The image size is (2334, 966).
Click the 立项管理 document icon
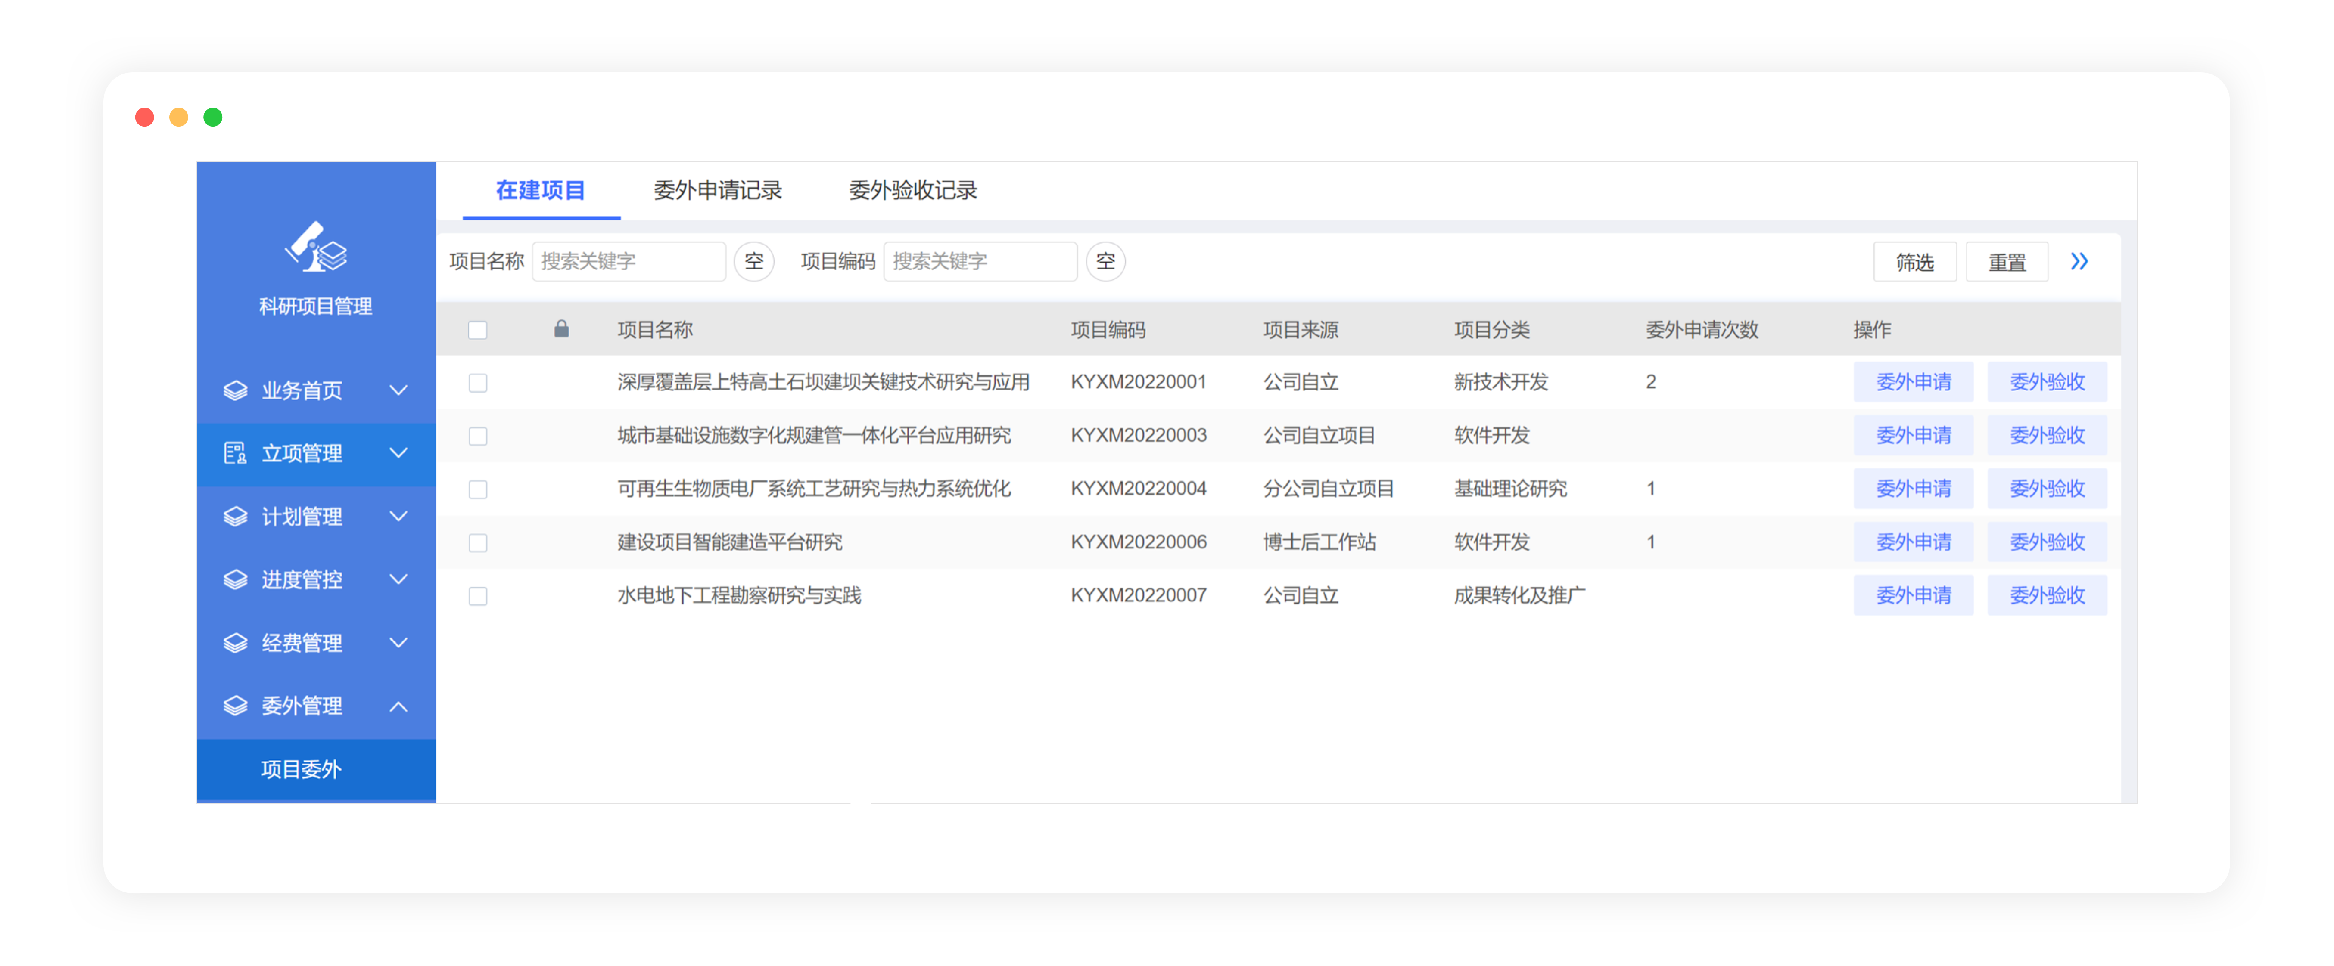236,454
